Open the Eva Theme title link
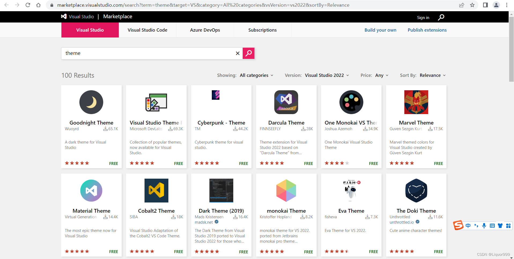This screenshot has width=514, height=259. click(x=351, y=211)
